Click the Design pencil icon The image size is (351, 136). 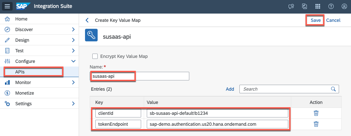[7, 40]
